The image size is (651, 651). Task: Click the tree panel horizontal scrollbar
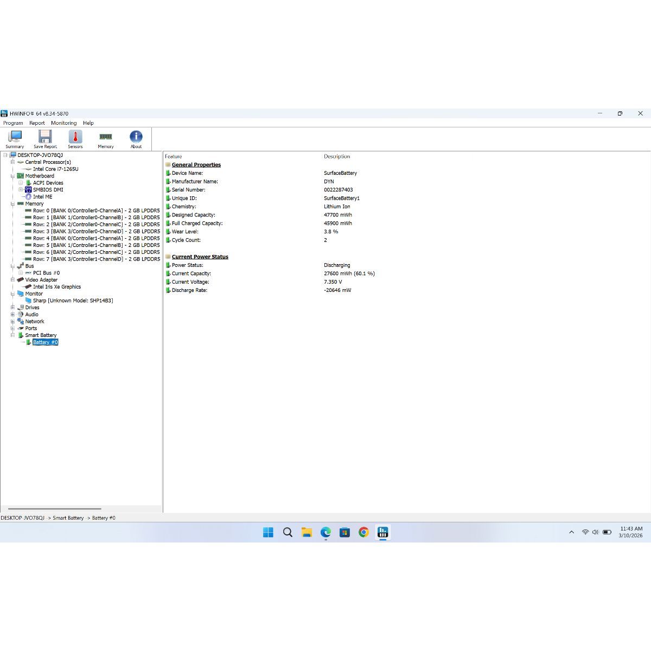click(54, 509)
